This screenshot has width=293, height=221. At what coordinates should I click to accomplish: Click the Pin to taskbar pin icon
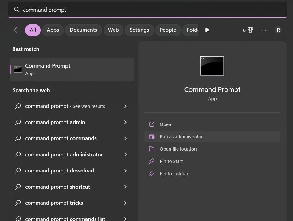pyautogui.click(x=152, y=173)
